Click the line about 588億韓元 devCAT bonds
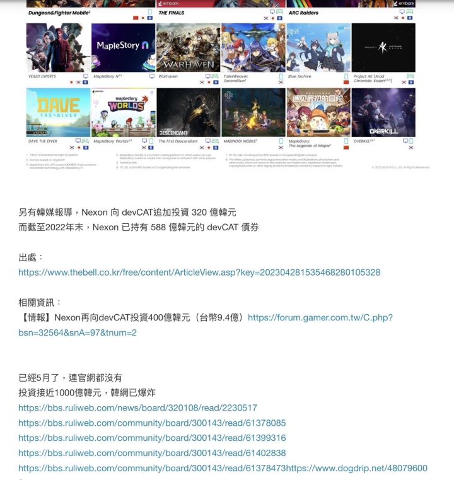This screenshot has width=454, height=480. coord(139,227)
